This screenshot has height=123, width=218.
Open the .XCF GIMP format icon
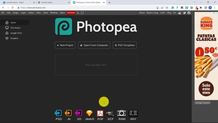click(x=110, y=113)
